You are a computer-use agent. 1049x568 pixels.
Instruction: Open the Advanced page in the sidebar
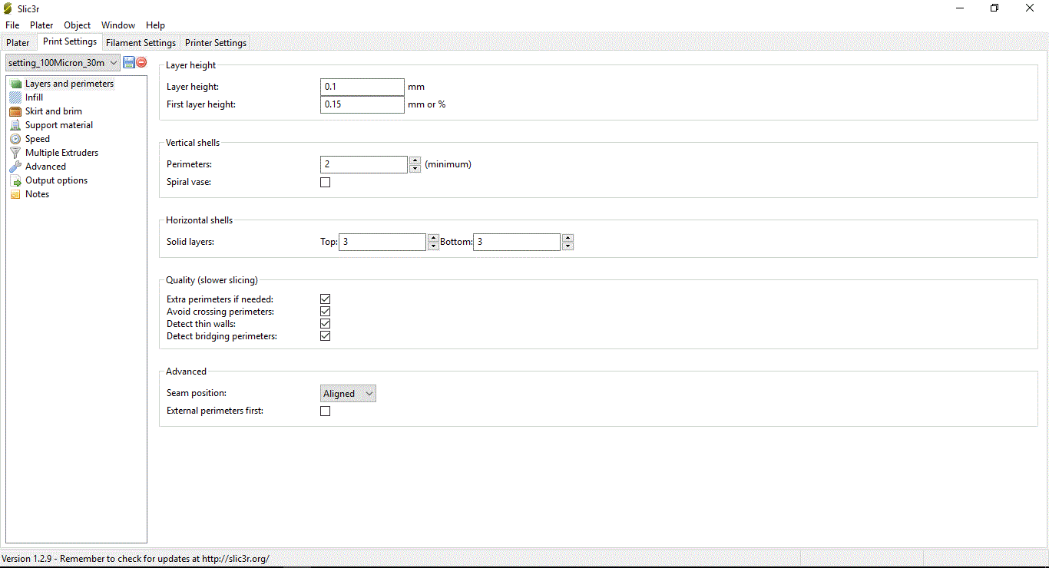tap(45, 167)
